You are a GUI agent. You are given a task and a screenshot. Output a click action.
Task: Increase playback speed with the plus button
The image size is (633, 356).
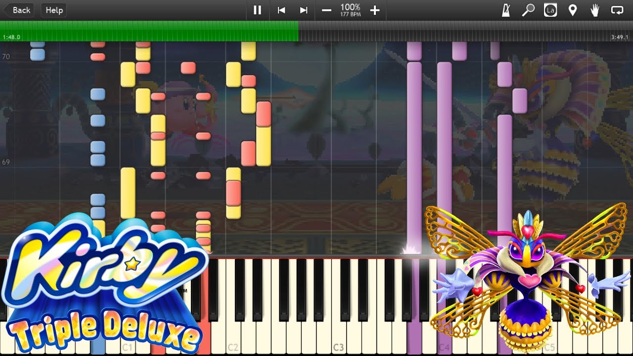[x=375, y=10]
